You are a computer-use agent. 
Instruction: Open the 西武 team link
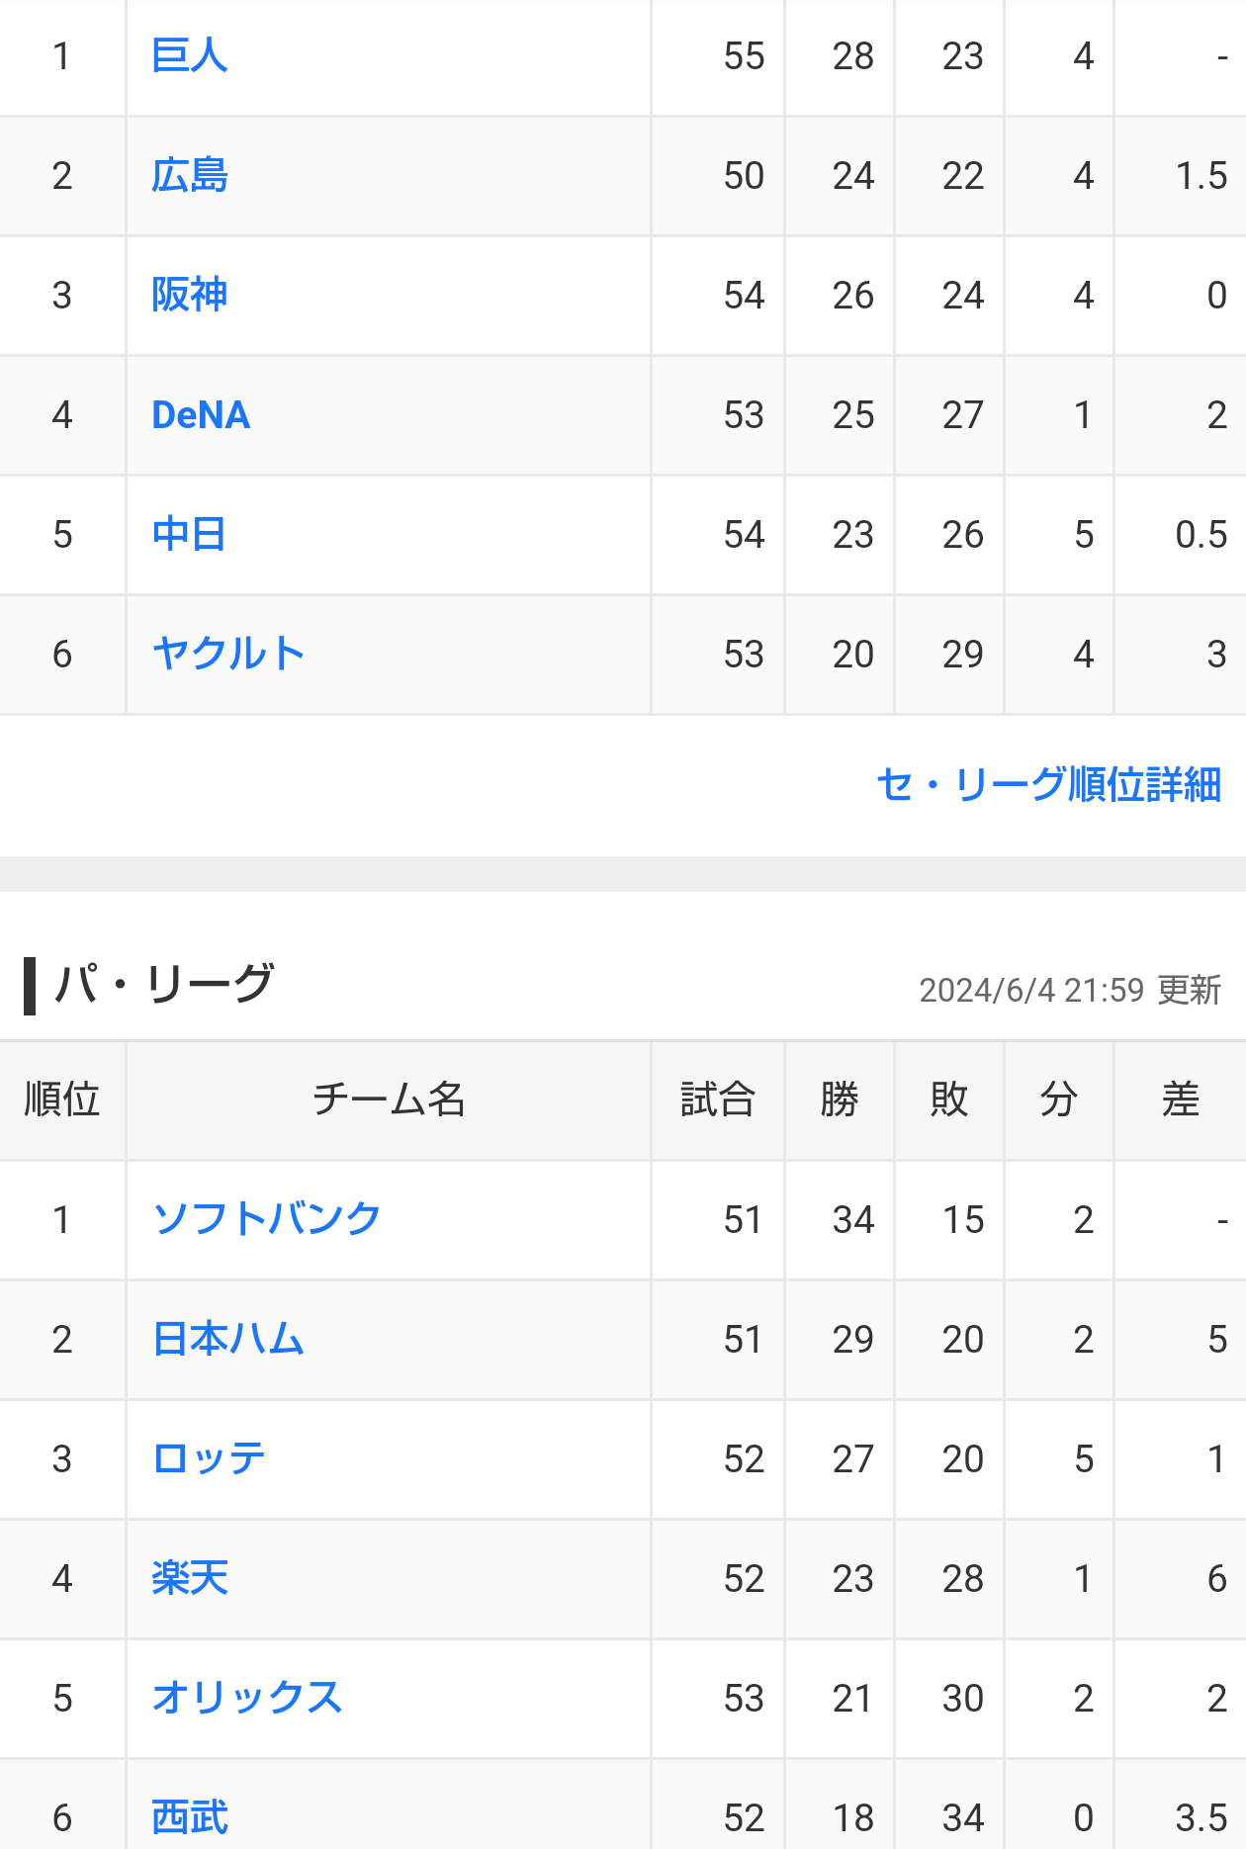pos(189,1816)
